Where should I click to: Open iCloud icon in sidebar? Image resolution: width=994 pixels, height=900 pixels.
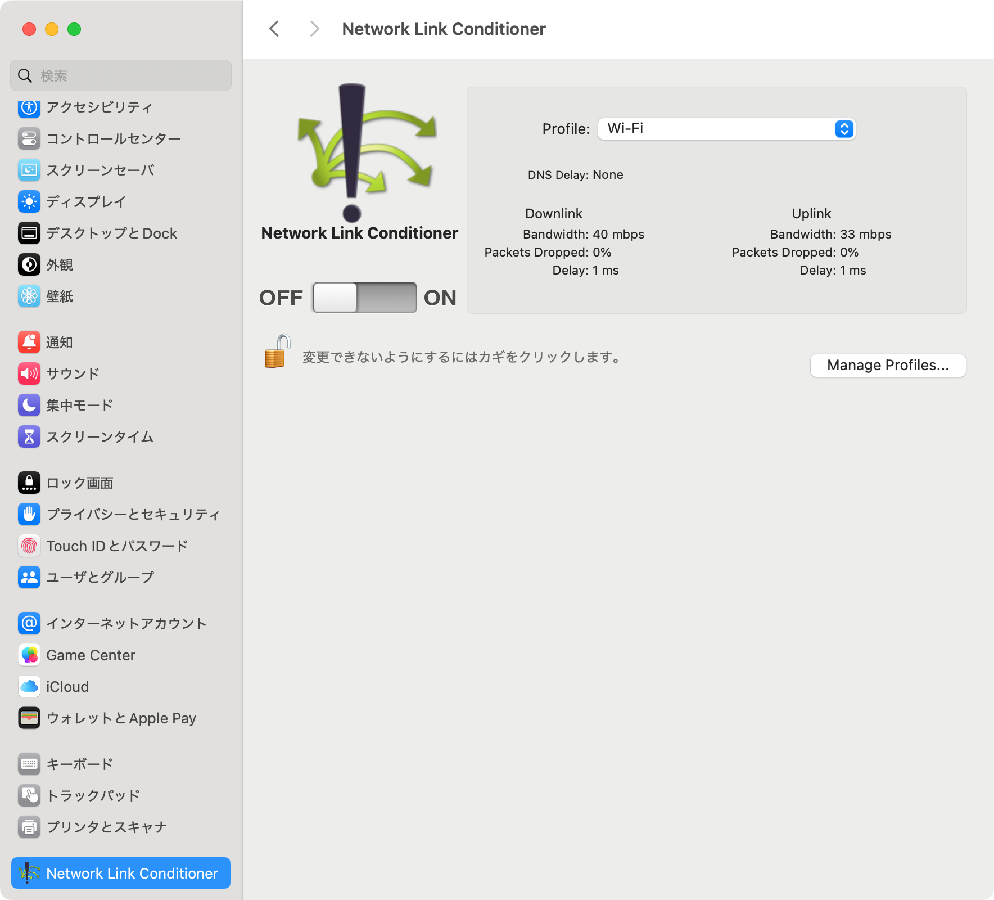pyautogui.click(x=29, y=686)
